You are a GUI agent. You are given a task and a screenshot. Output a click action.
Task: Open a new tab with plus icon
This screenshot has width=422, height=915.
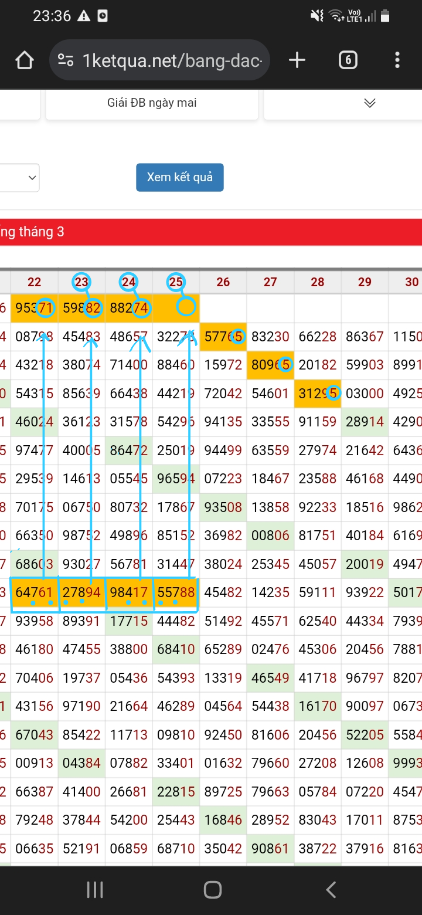tap(297, 60)
